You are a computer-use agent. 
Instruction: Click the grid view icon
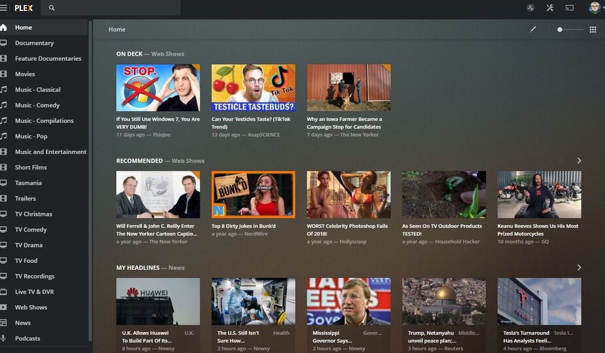point(593,29)
